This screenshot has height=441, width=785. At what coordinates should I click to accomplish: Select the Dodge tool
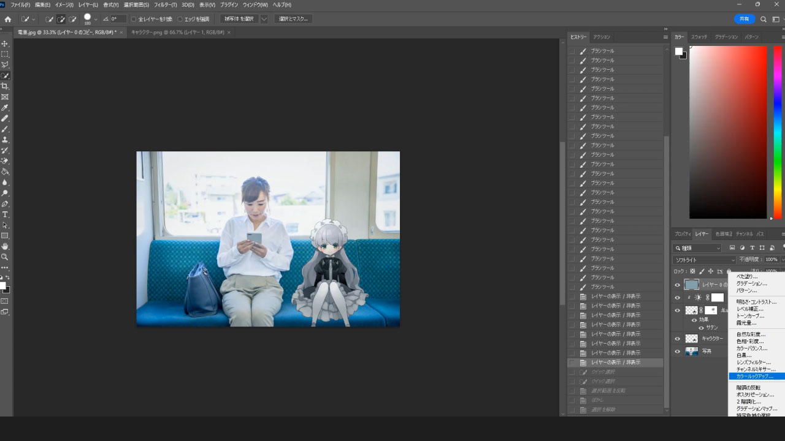pos(5,193)
